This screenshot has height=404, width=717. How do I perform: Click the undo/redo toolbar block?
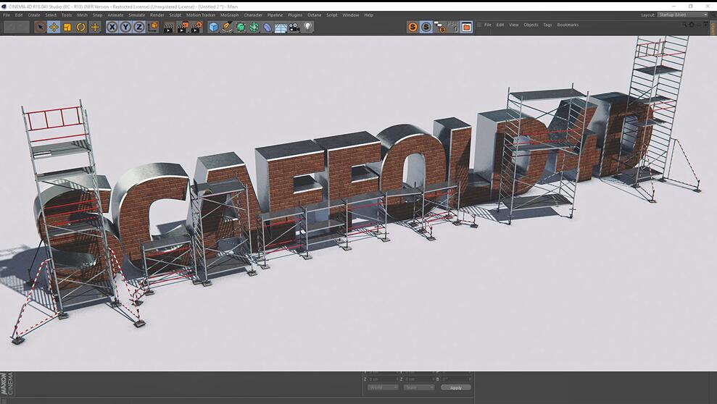click(17, 28)
